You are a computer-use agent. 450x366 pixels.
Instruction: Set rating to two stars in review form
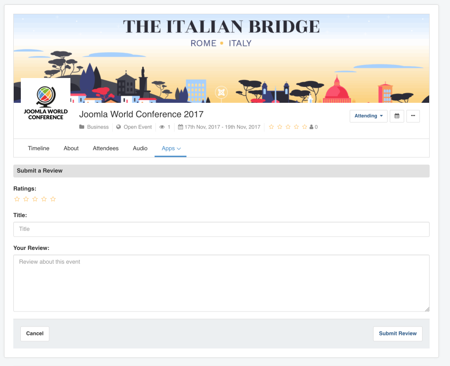[x=26, y=199]
